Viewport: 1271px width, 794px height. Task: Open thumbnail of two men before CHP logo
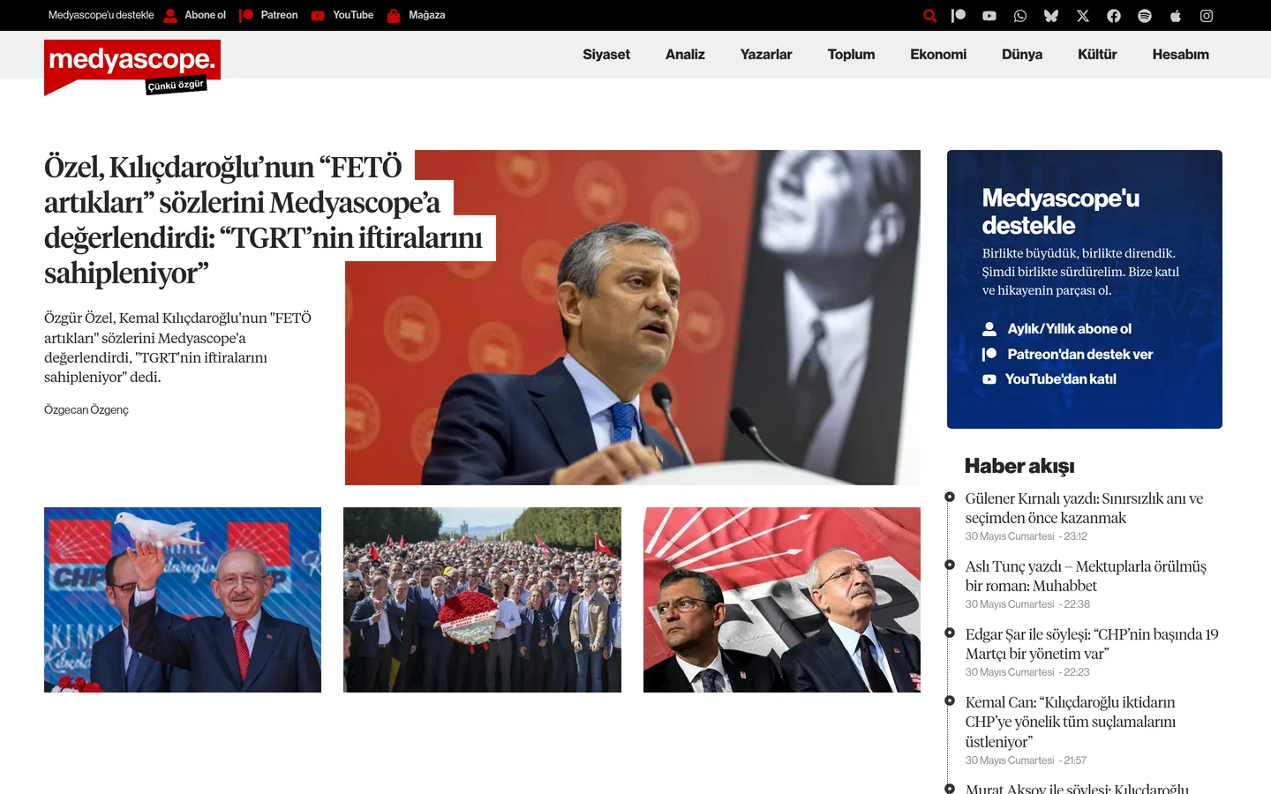click(x=782, y=600)
